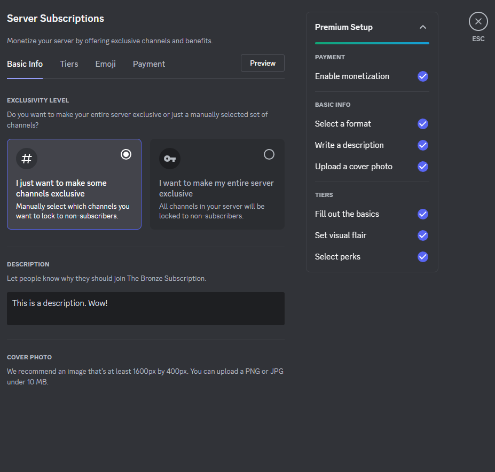495x472 pixels.
Task: Switch to the Tiers tab
Action: tap(69, 64)
